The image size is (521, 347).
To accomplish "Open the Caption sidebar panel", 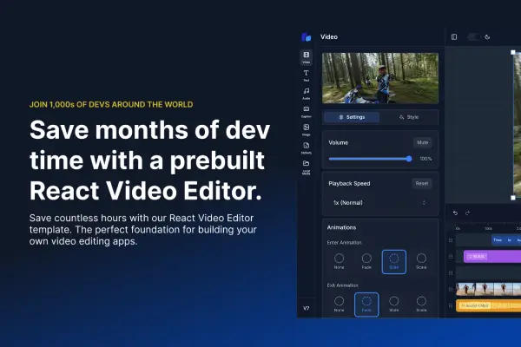I will [306, 112].
